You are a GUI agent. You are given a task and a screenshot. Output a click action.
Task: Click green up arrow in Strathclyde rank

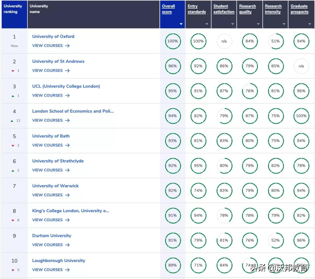tap(13, 171)
